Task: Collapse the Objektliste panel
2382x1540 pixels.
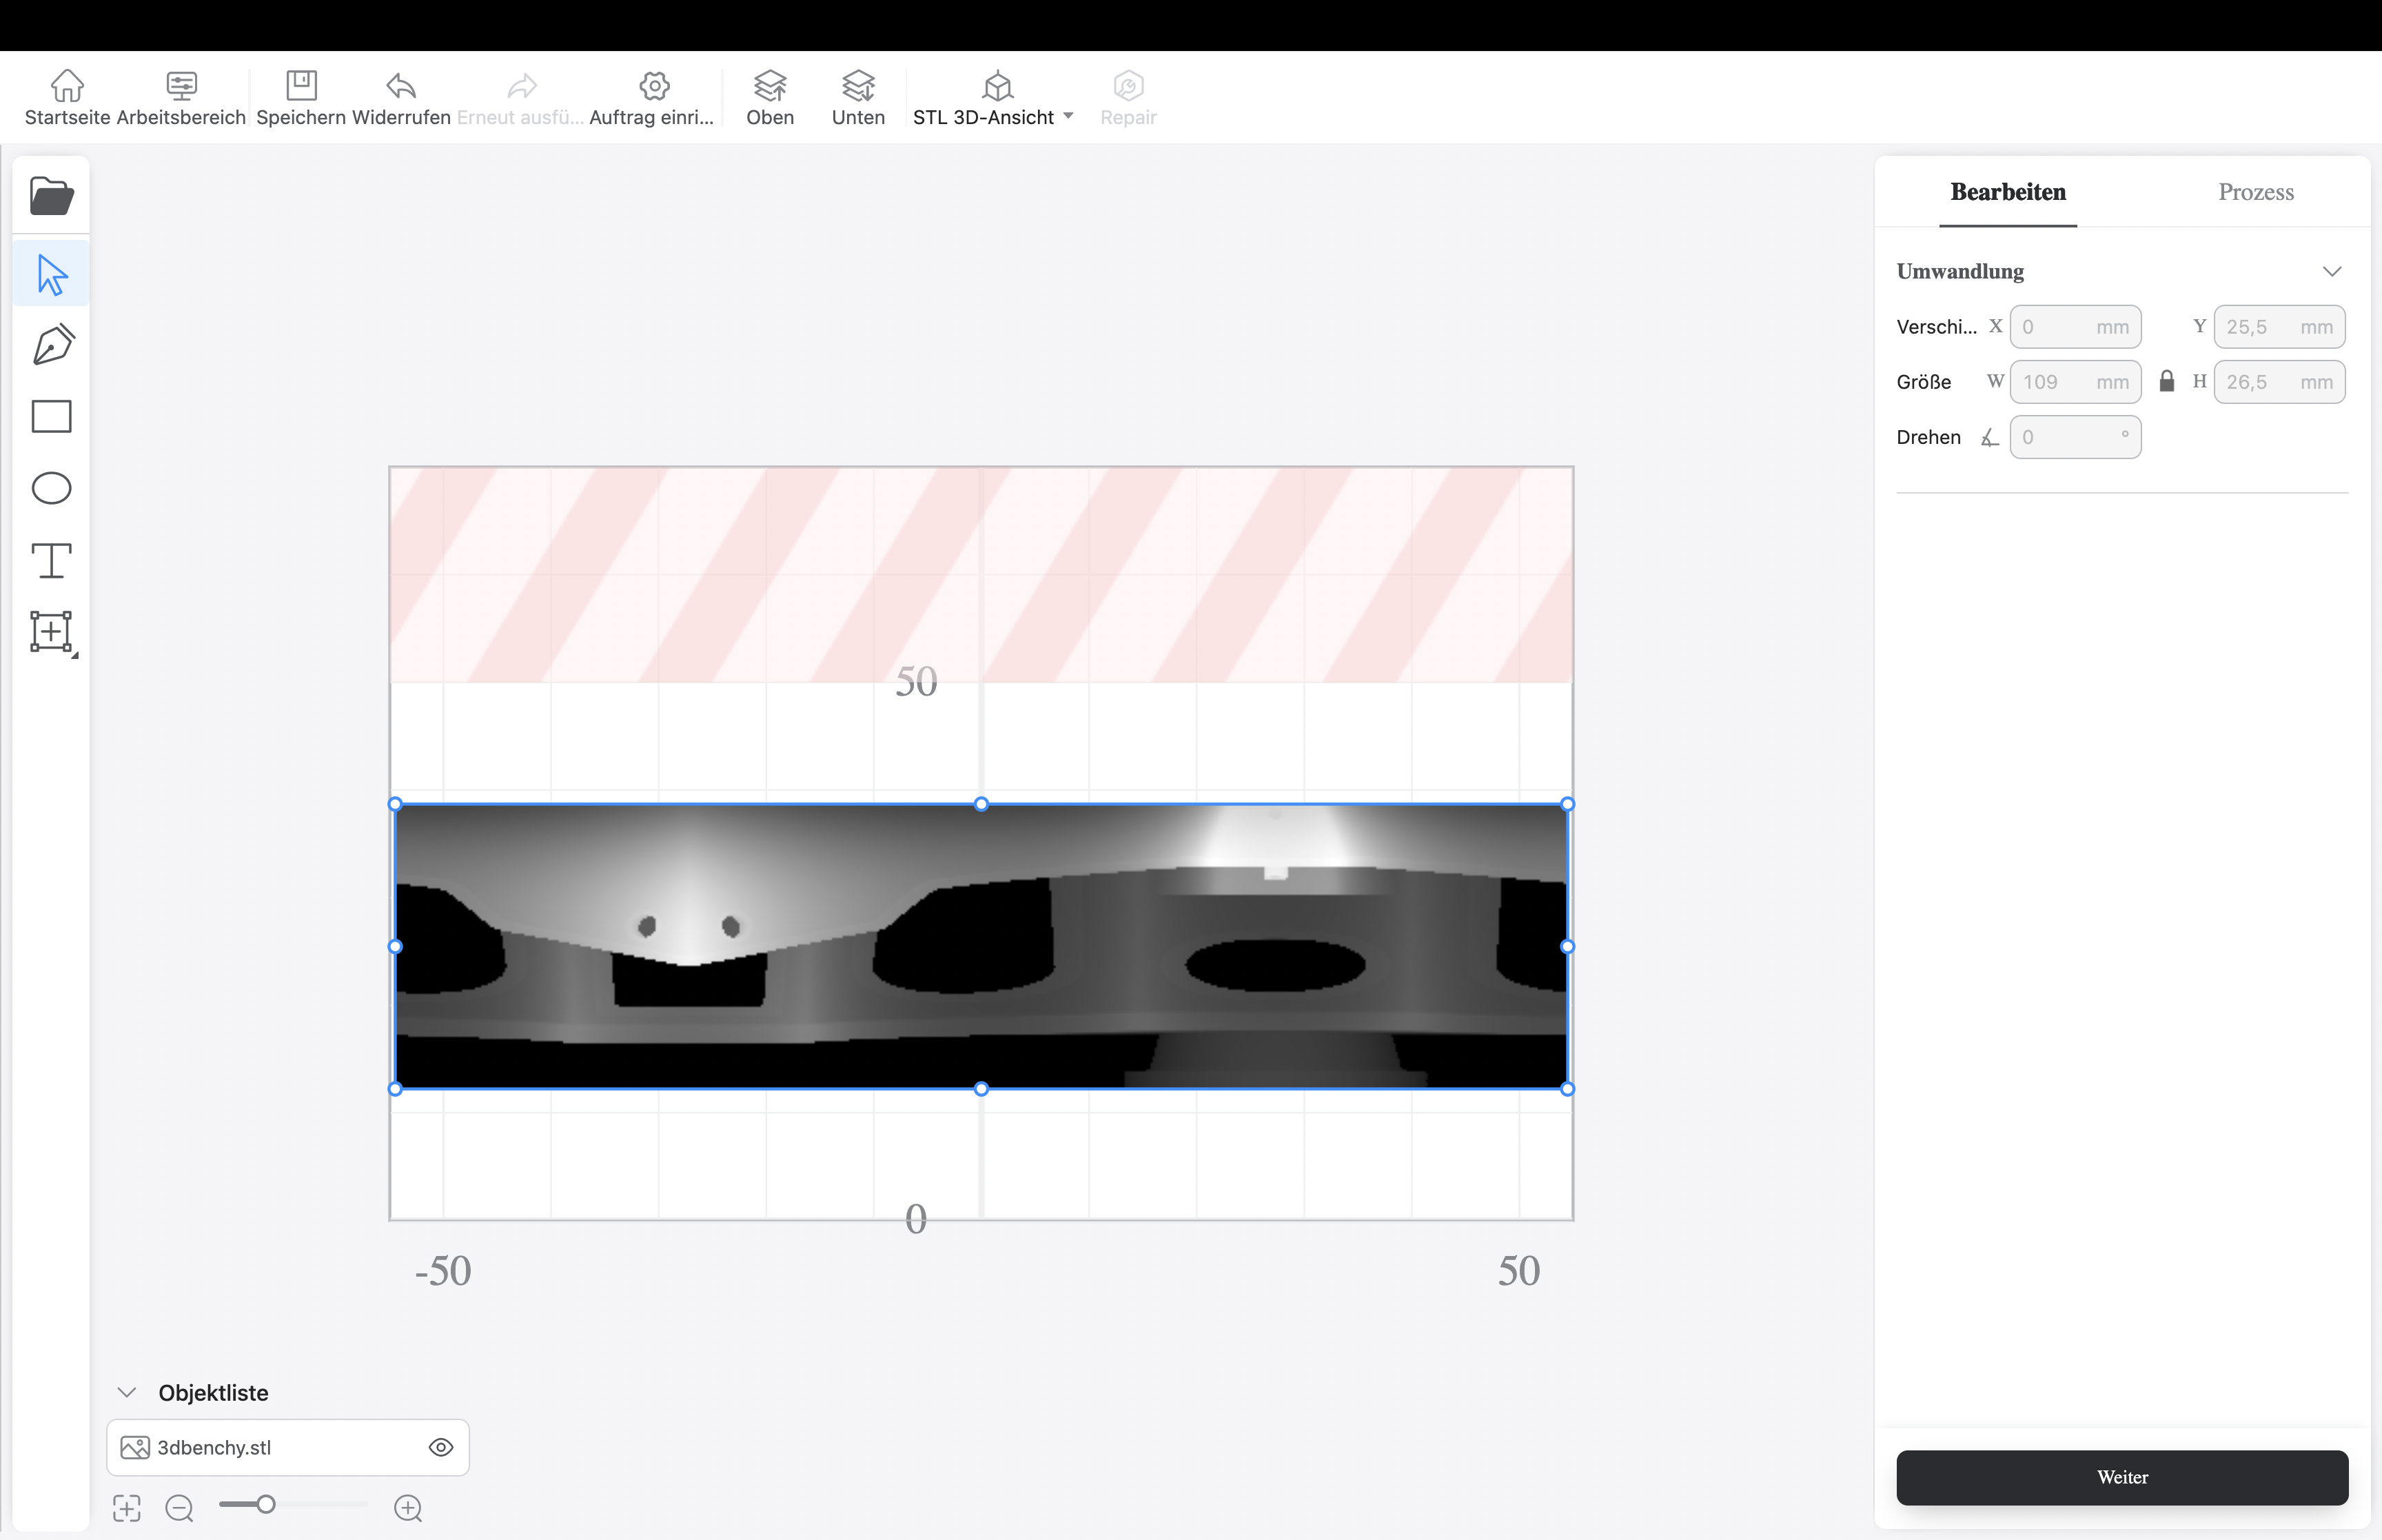Action: pyautogui.click(x=127, y=1392)
